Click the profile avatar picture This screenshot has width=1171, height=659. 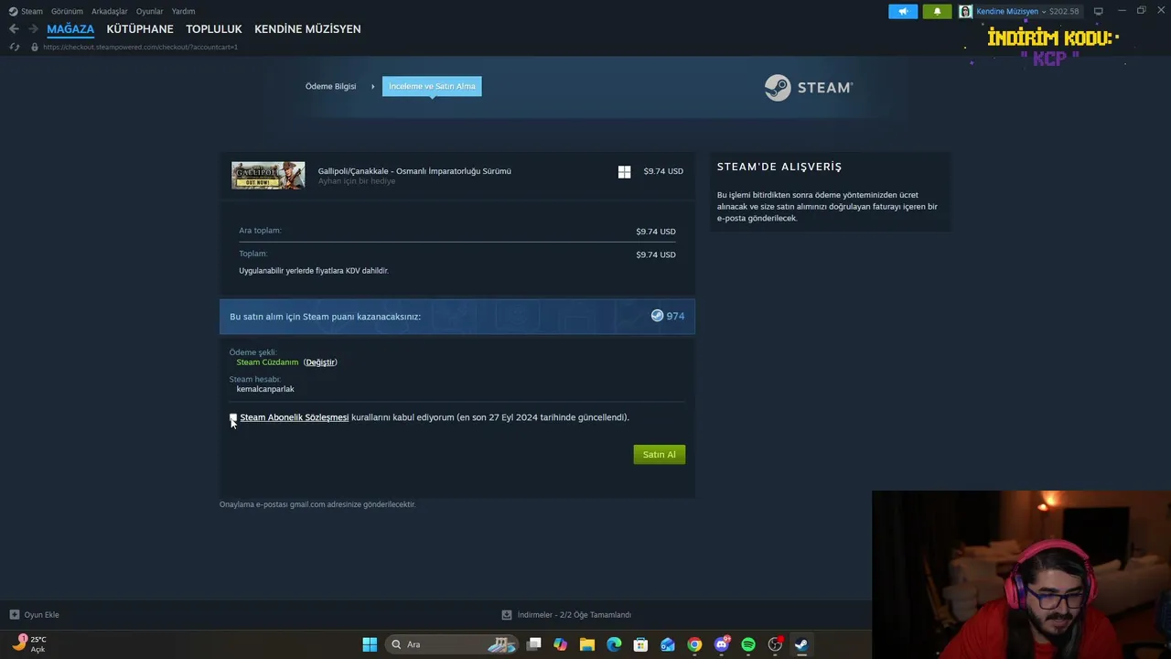(x=965, y=11)
